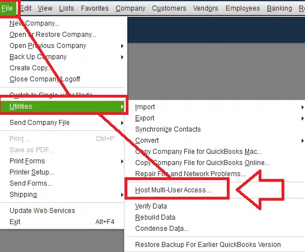Expand the Shipping submenu
The image size is (305, 252).
pos(62,195)
